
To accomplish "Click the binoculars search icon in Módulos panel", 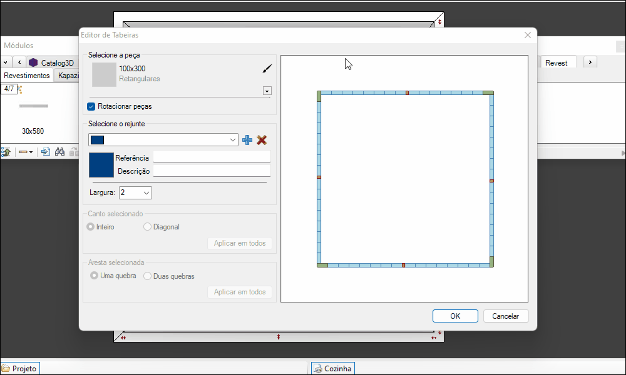I will point(60,152).
